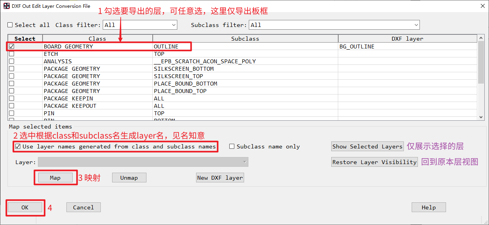Click the Map button
Image resolution: width=489 pixels, height=225 pixels.
pyautogui.click(x=55, y=178)
